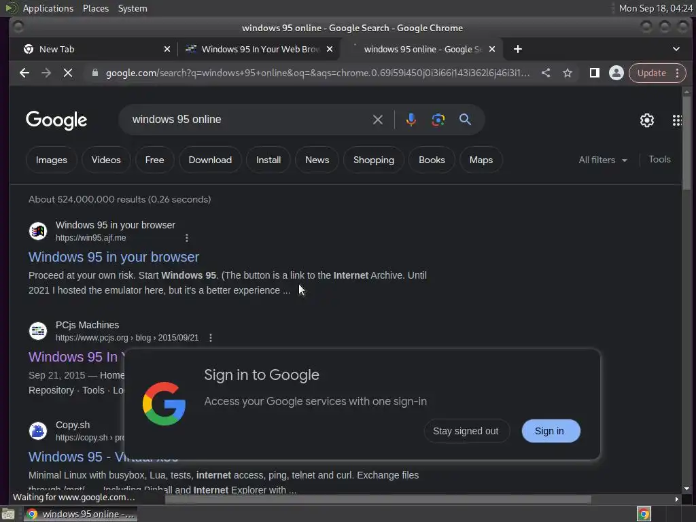Screen dimensions: 696x522
Task: Open Google apps grid
Action: [676, 120]
